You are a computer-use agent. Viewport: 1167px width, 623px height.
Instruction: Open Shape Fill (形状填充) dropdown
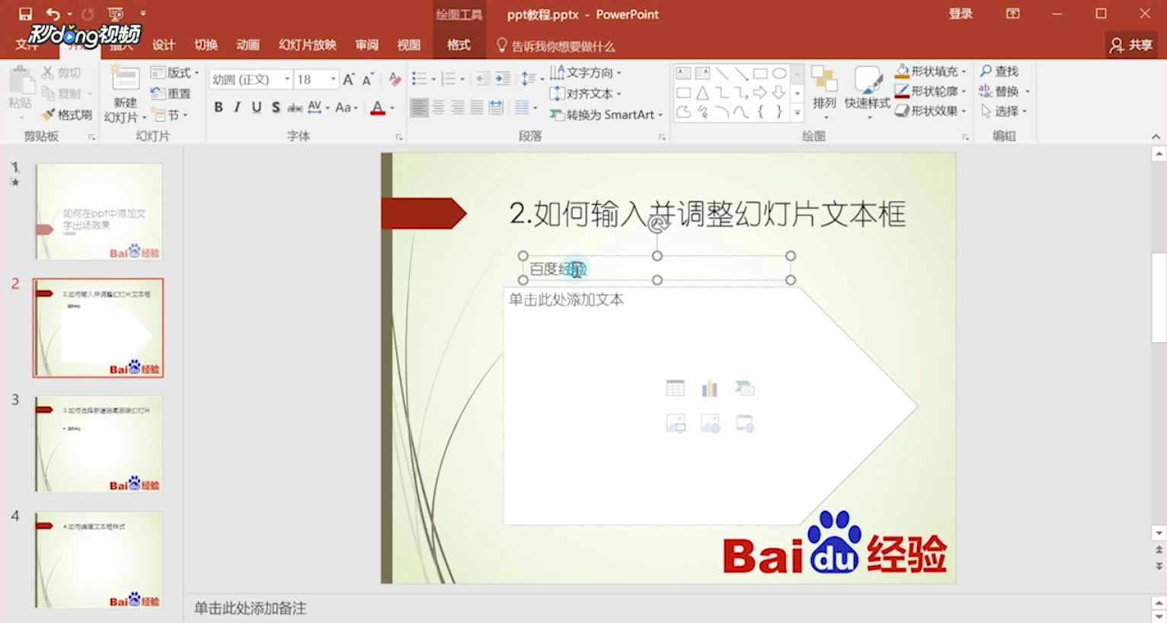931,71
